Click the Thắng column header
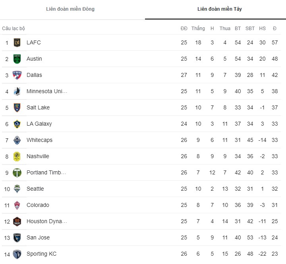The height and width of the screenshot is (264, 286). tap(198, 29)
